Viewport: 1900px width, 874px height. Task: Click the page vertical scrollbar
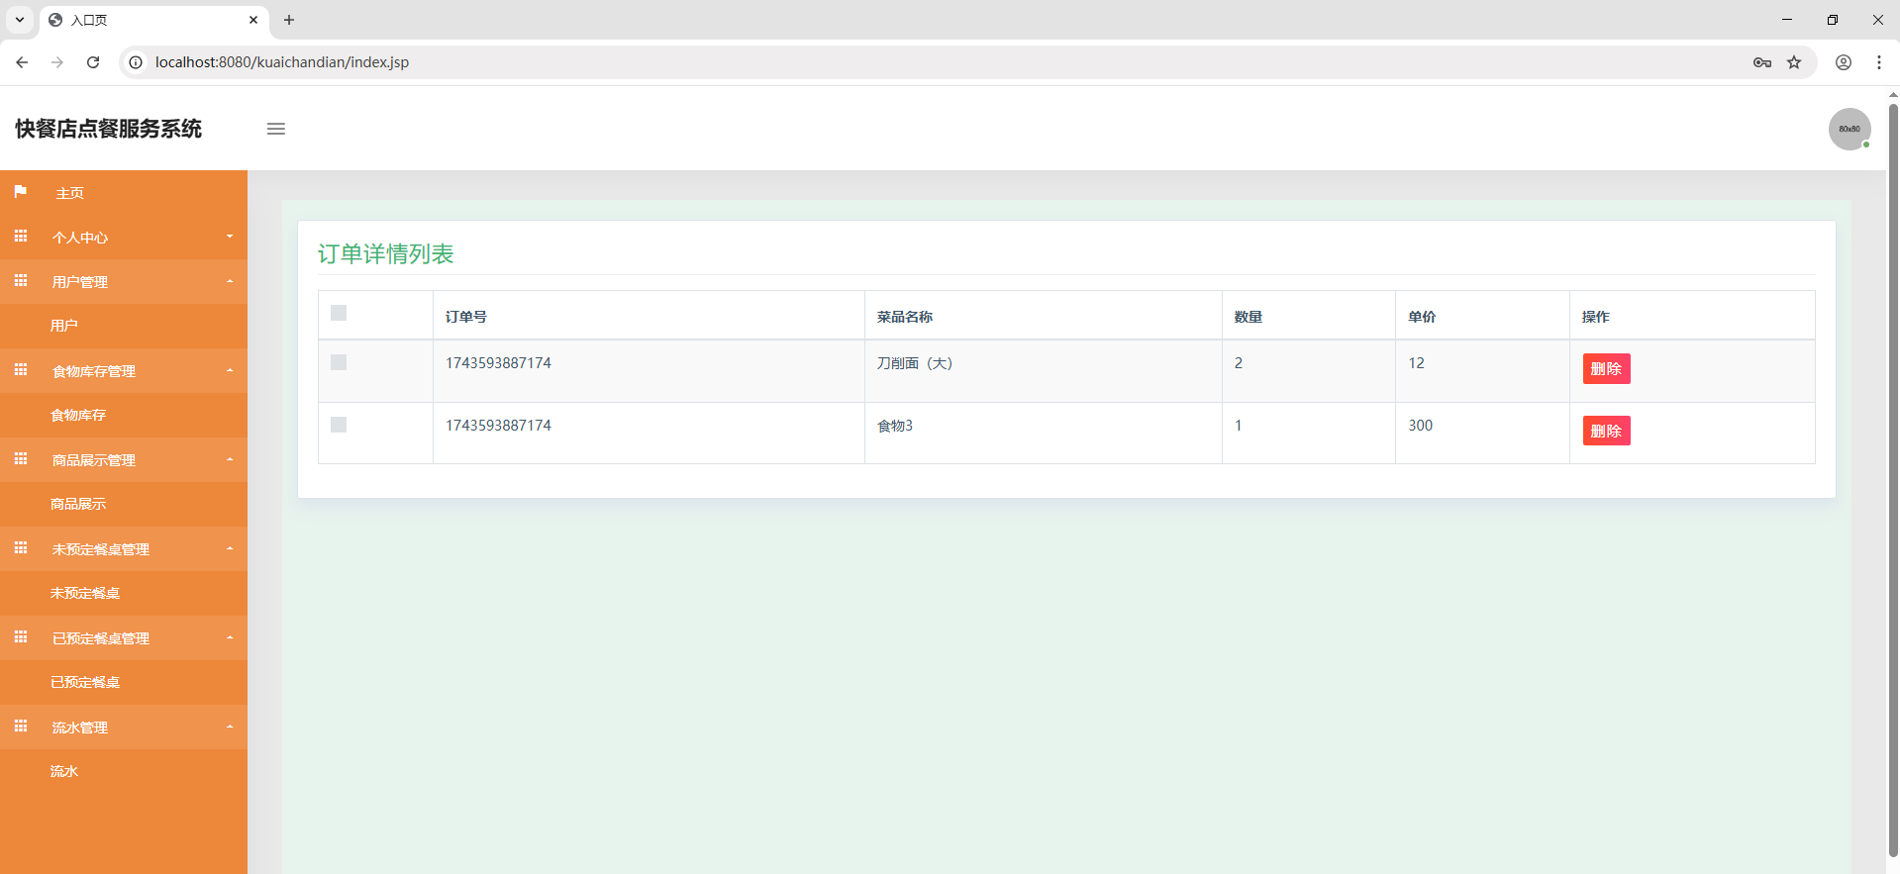pos(1893,480)
